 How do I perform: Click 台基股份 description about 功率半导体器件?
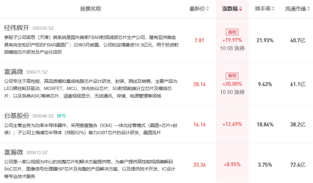91,129
